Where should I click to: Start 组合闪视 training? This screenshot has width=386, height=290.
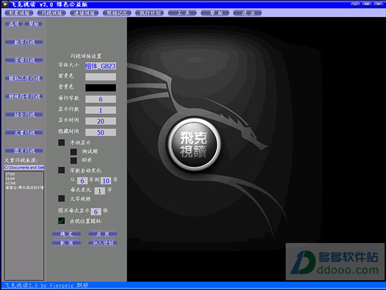[x=24, y=115]
